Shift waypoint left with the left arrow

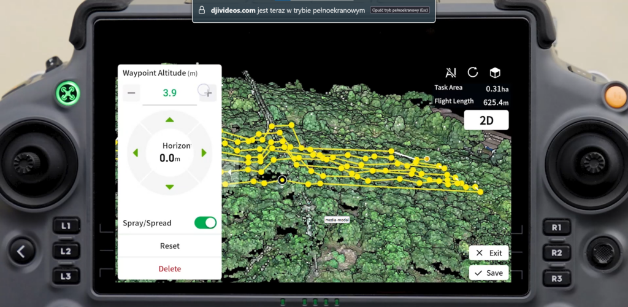136,153
